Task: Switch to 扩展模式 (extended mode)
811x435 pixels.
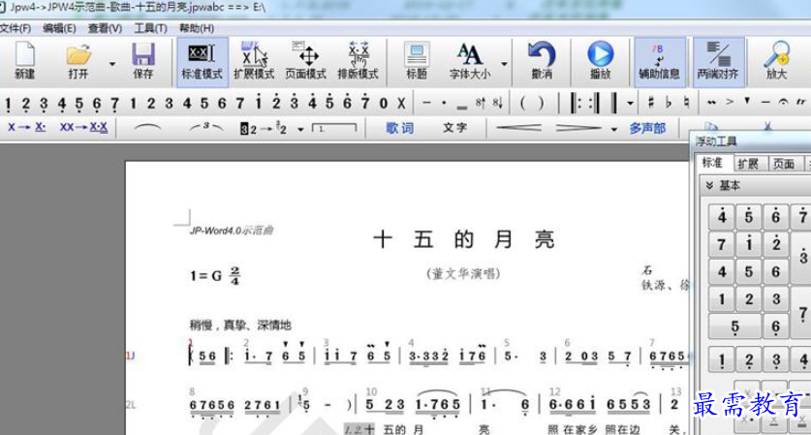Action: tap(254, 61)
